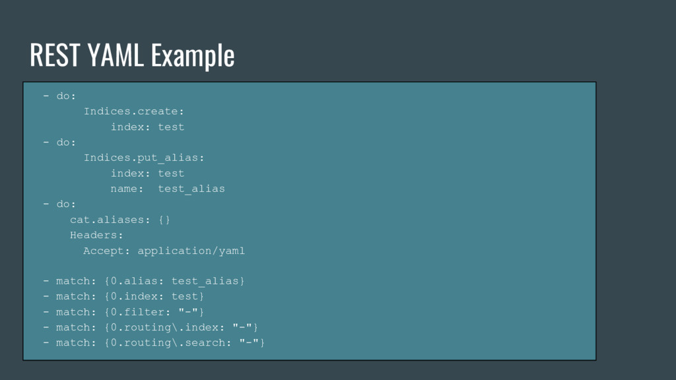Click the first "- do:" line

coord(59,96)
